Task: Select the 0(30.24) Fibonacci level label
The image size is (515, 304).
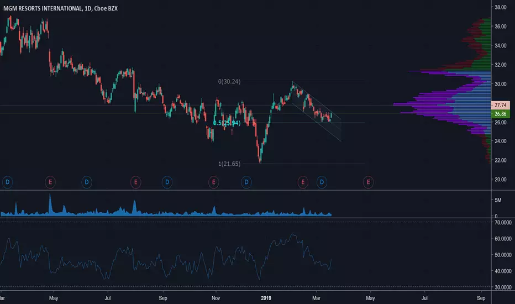Action: 229,81
